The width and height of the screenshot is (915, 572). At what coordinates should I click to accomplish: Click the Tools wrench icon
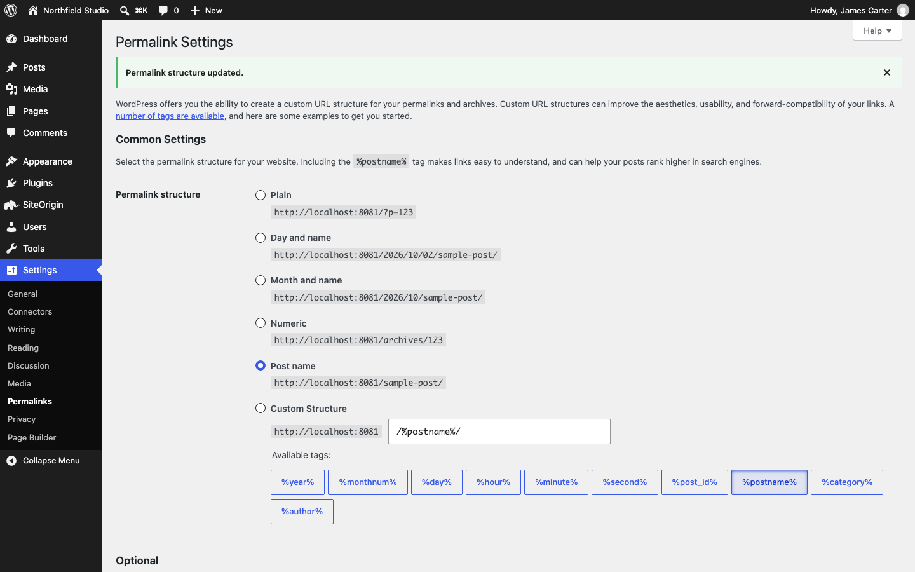[11, 249]
